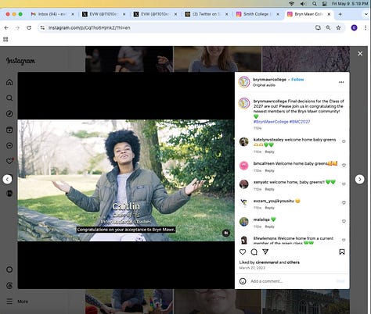Expand browser tab list chevron
Screen dimensions: 371x314
click(366, 14)
